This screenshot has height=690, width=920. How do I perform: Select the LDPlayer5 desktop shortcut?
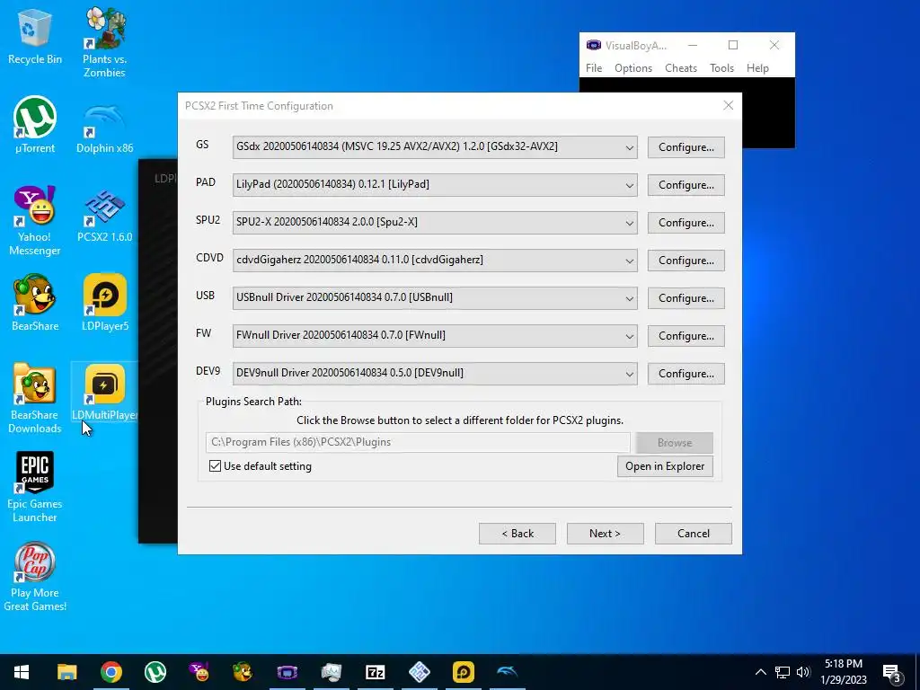tap(104, 304)
